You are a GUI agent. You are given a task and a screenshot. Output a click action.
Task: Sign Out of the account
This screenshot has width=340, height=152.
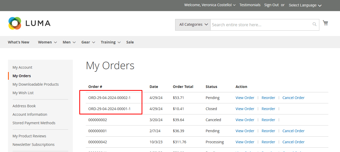coord(271,5)
